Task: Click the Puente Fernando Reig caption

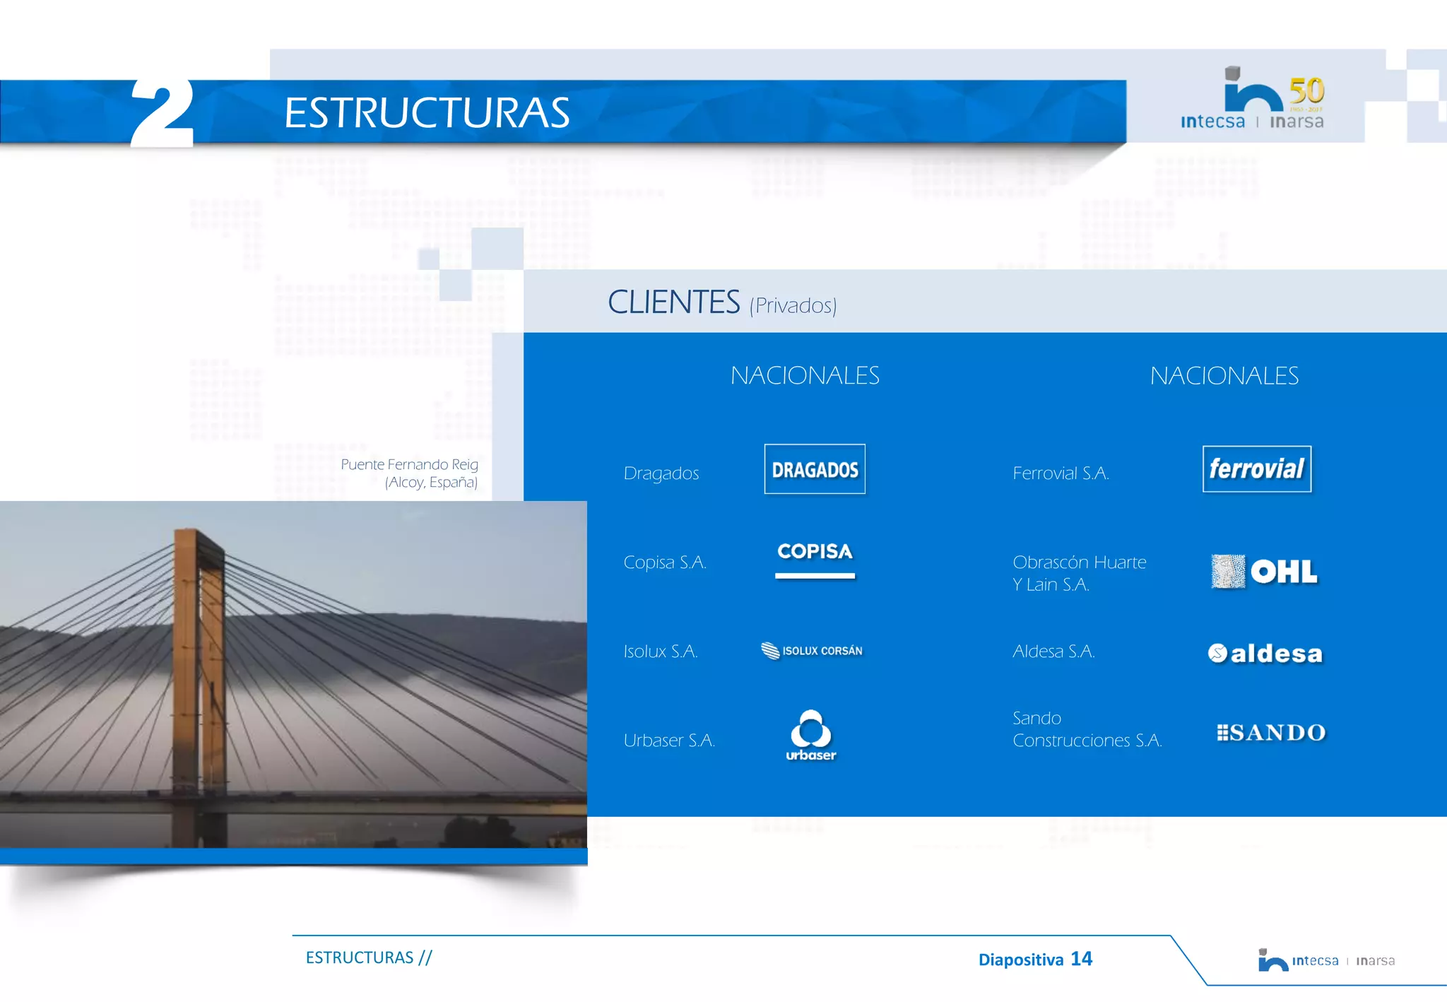Action: pos(410,473)
